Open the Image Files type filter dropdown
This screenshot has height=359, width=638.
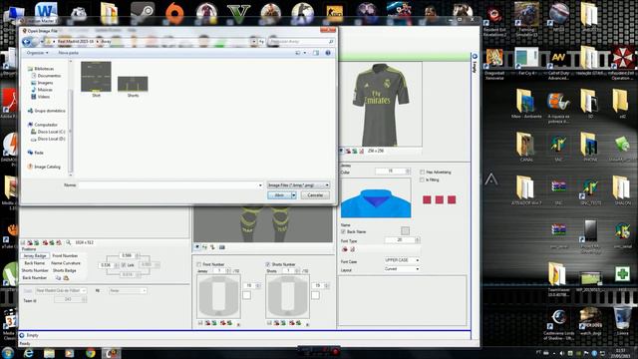(298, 185)
